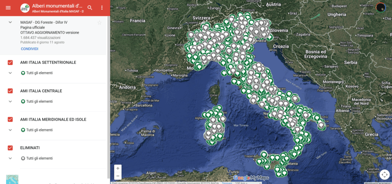
Task: Click the Pagina ufficiale text
Action: [33, 27]
